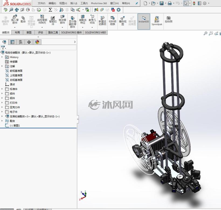The image size is (221, 210).
Task: Open the DisplayManager color ball tab
Action: 37,42
